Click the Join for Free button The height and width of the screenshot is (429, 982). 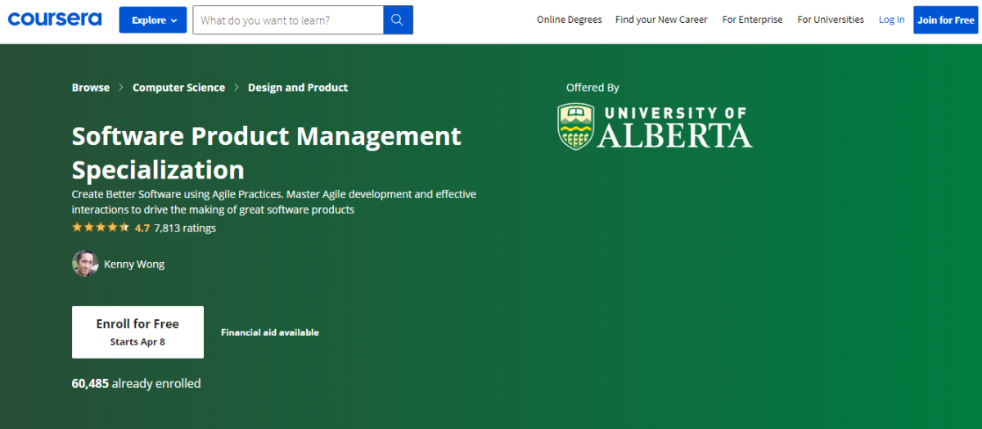[946, 20]
